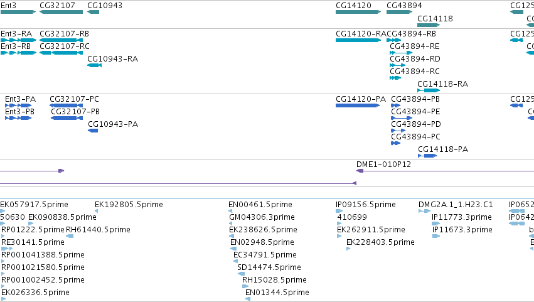Click EST EK262911.5prime
This screenshot has height=302, width=534.
coord(339,236)
